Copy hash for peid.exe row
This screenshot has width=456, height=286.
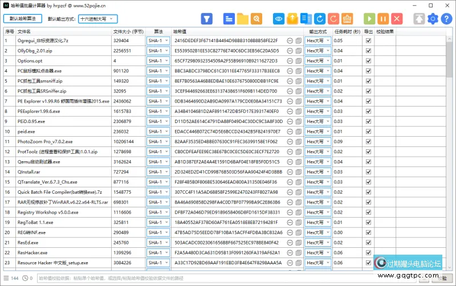tap(298, 132)
